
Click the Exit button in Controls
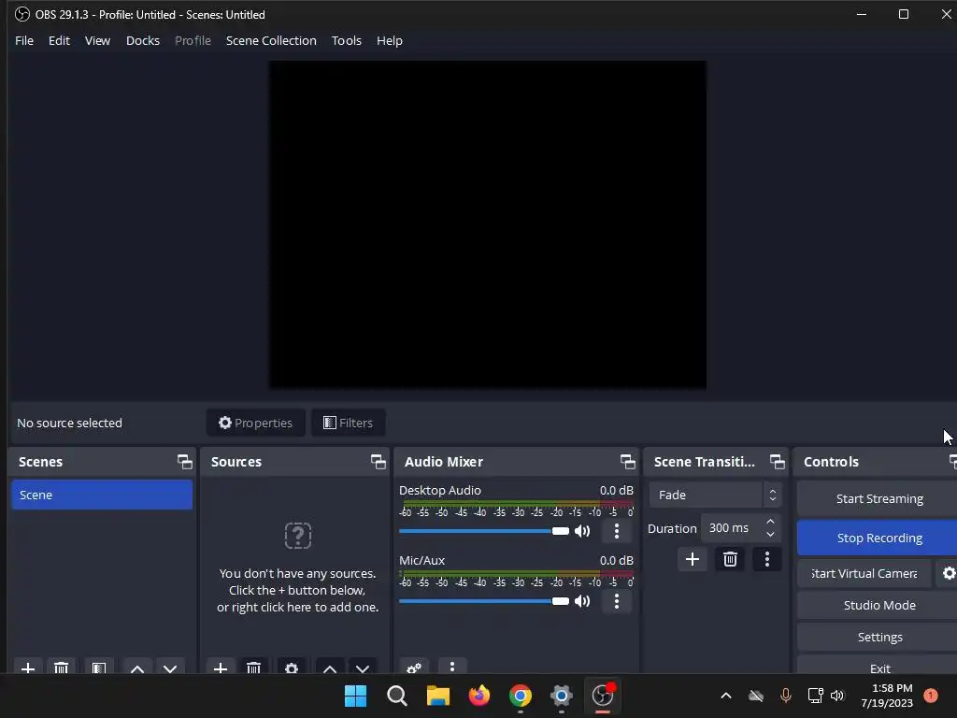[879, 667]
